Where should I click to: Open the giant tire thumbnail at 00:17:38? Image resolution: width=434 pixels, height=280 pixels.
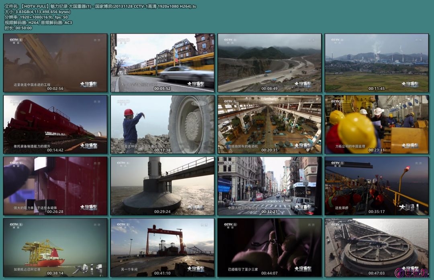(162, 124)
